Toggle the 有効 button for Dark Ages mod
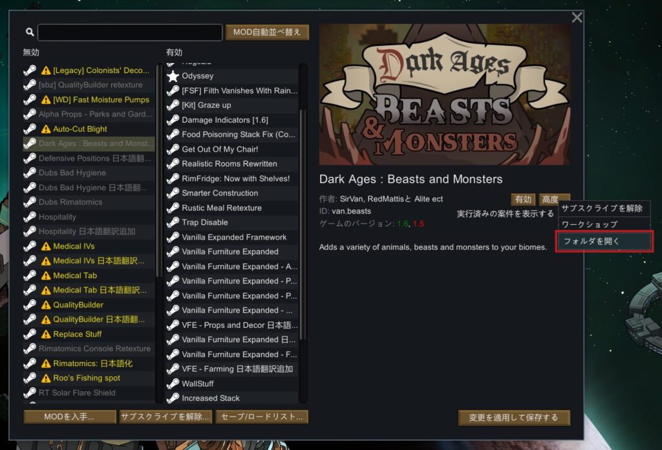The height and width of the screenshot is (450, 662). (x=523, y=199)
